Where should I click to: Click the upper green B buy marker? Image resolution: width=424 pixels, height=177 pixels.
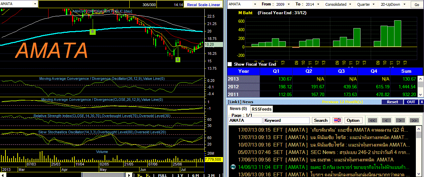(93, 32)
